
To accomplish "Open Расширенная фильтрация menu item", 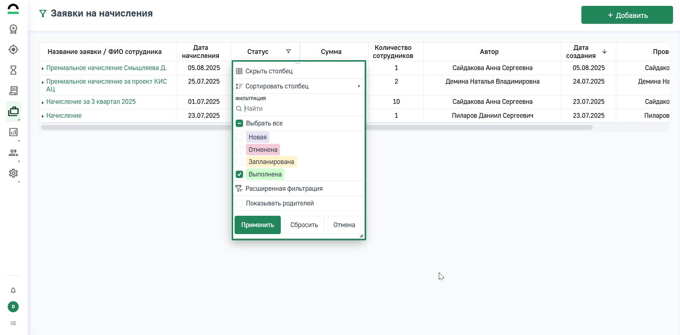I will tap(284, 189).
